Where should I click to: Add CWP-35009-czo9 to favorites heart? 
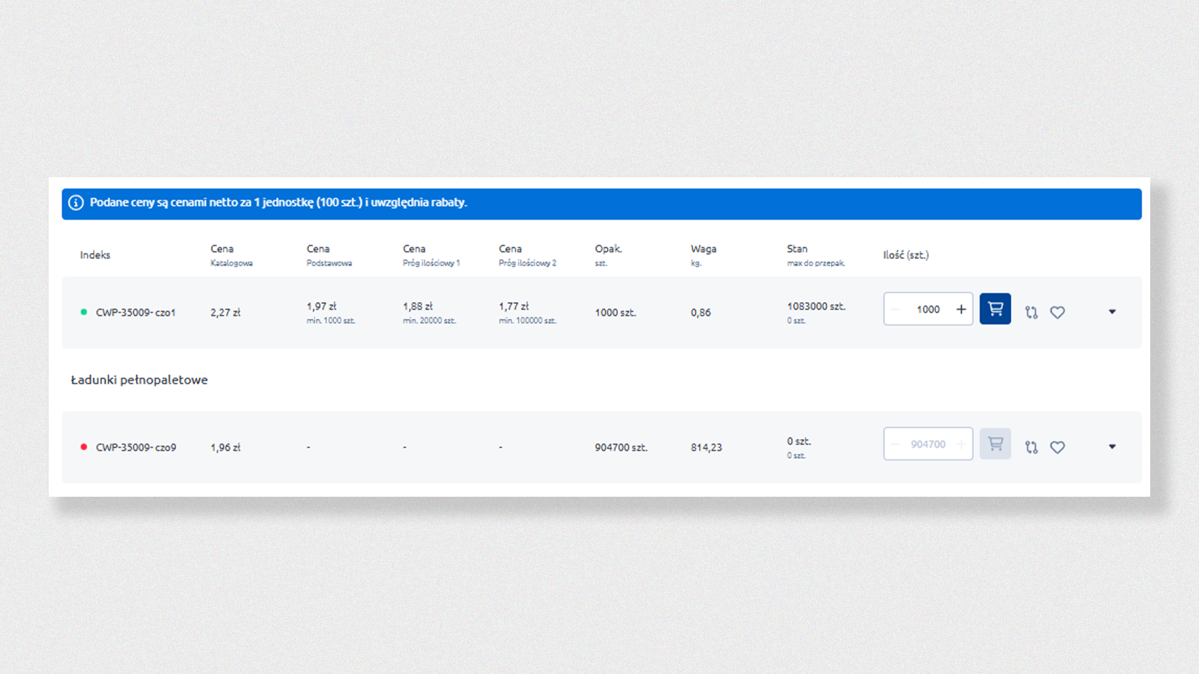(x=1057, y=447)
